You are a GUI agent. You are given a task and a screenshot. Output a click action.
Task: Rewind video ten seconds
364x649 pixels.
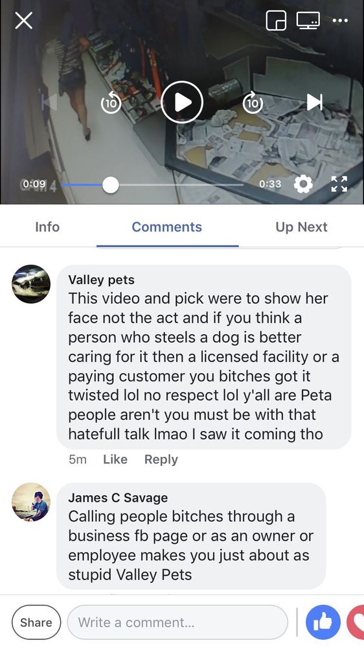tap(111, 103)
